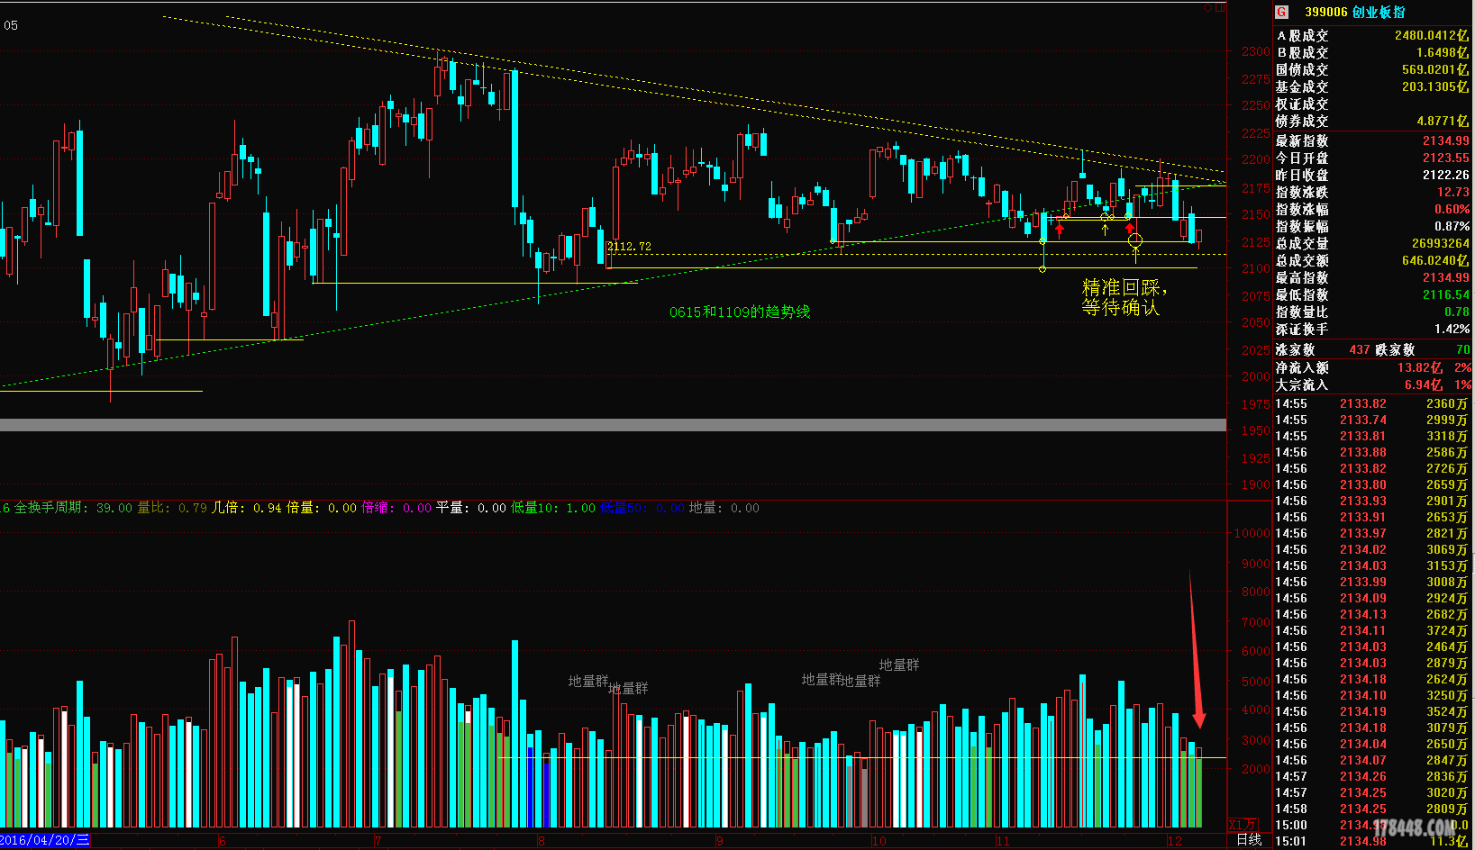Click the 今日开盘 value 2123.55
Screen dimensions: 1475x850
[x=1446, y=158]
